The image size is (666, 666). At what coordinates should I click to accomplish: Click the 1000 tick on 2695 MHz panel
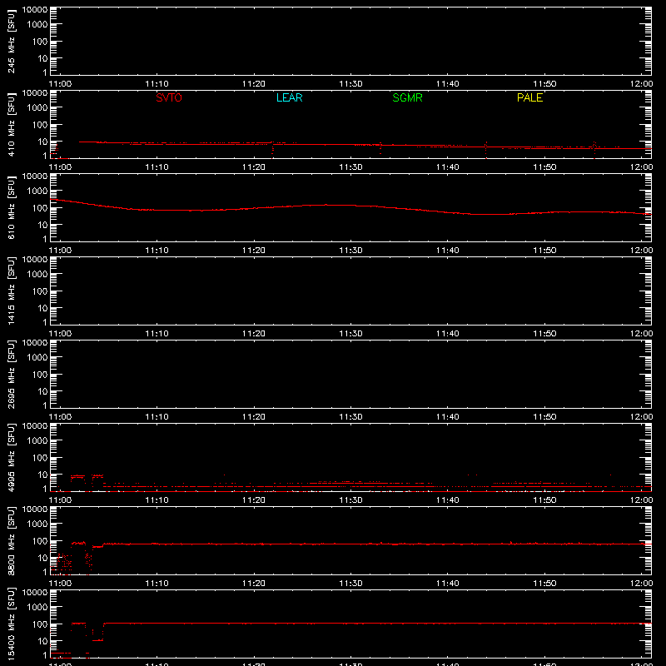(37, 357)
